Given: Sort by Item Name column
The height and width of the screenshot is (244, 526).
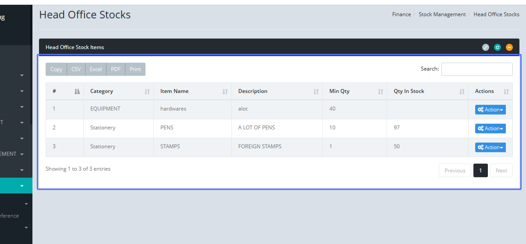Looking at the screenshot, I should [x=192, y=91].
